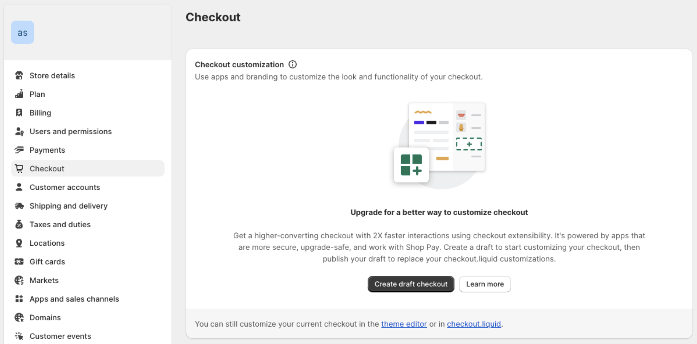Select the Locations pin icon
Image resolution: width=697 pixels, height=344 pixels.
(19, 243)
